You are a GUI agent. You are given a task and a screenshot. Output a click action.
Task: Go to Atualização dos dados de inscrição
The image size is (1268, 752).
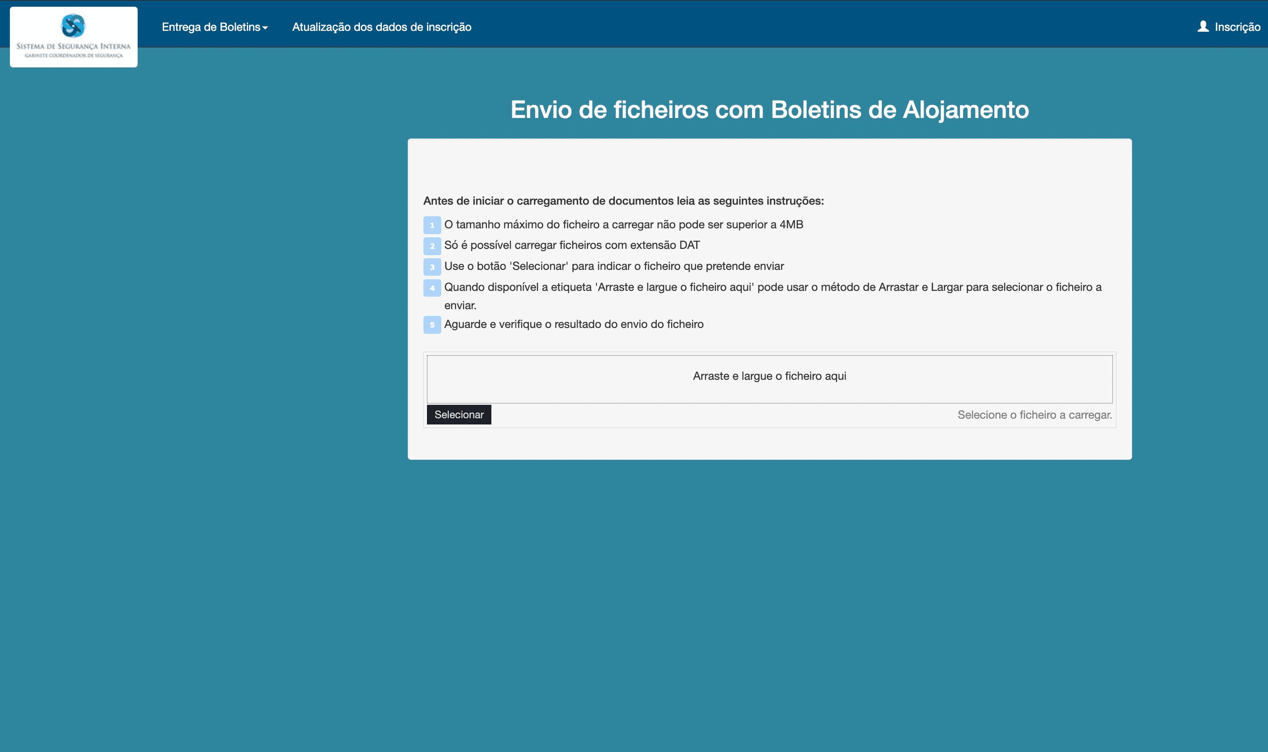point(382,27)
